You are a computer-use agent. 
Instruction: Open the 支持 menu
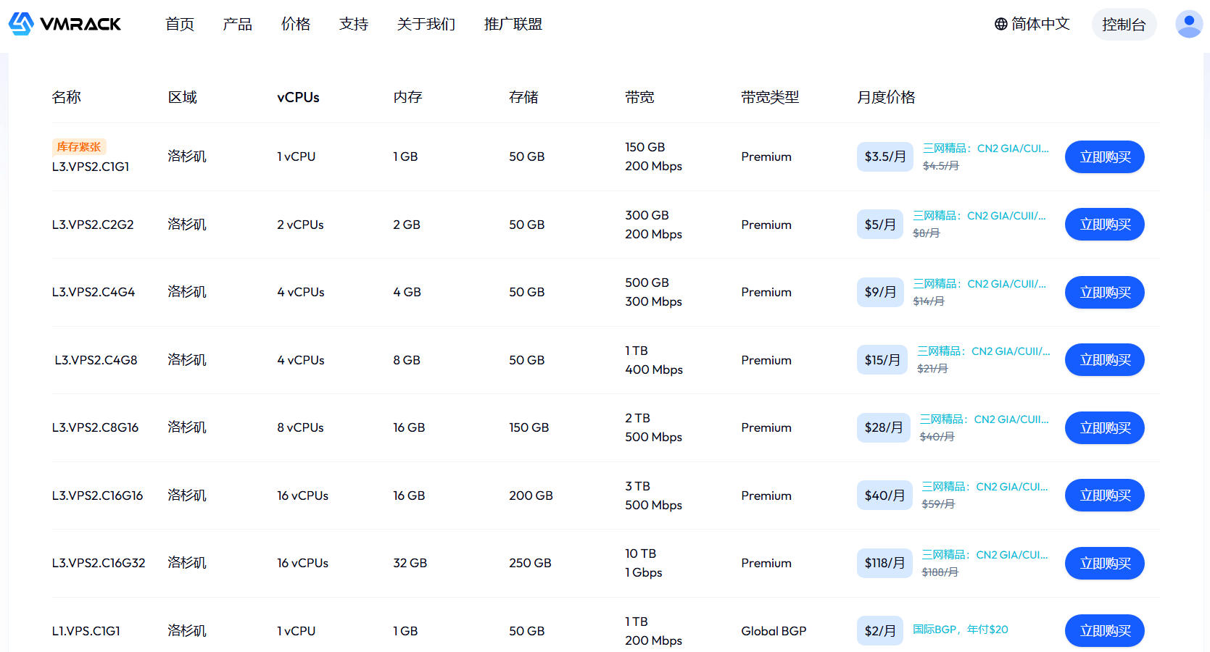pos(354,24)
